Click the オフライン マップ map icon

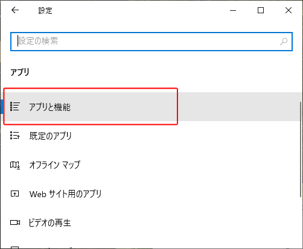(15, 165)
